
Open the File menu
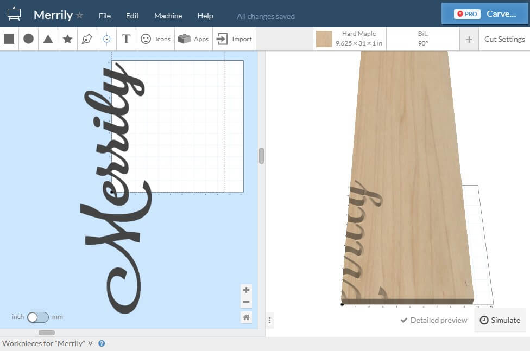click(x=105, y=16)
